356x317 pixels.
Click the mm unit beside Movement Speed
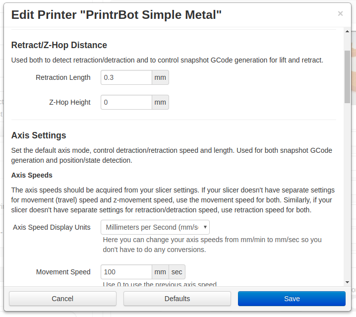(x=160, y=272)
